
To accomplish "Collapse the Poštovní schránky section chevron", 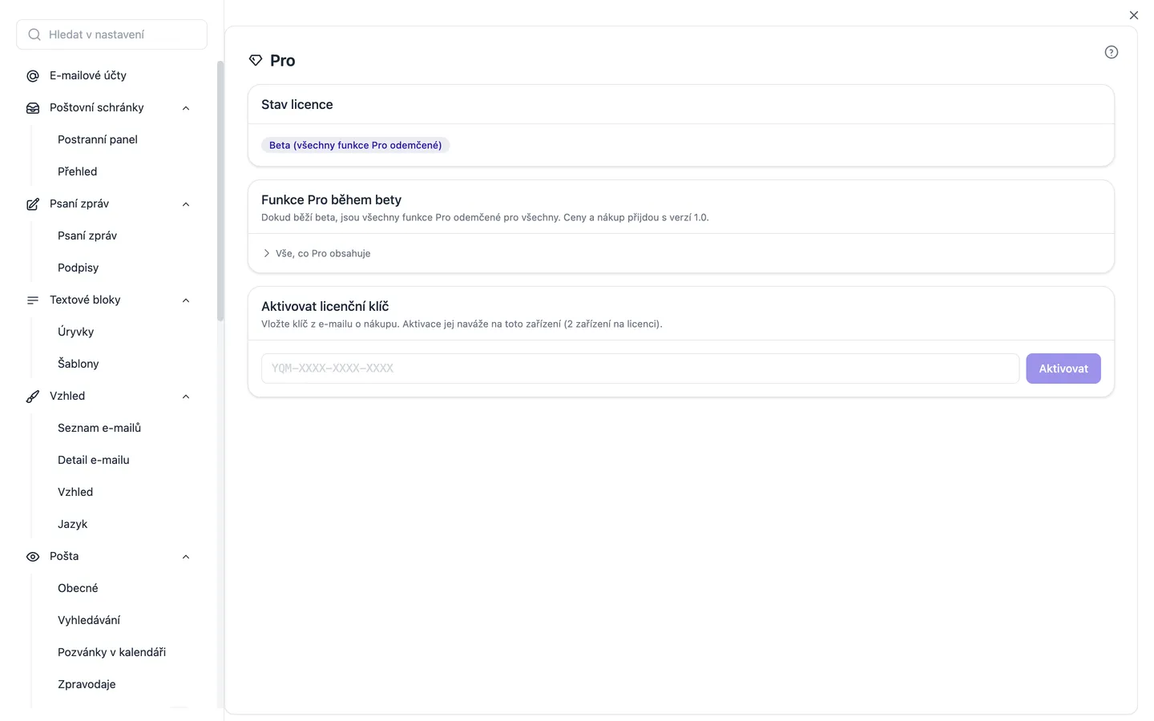I will [186, 108].
